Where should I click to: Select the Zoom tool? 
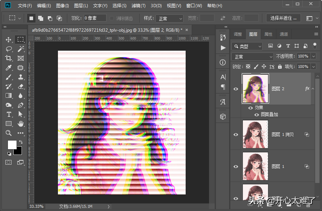pyautogui.click(x=9, y=133)
